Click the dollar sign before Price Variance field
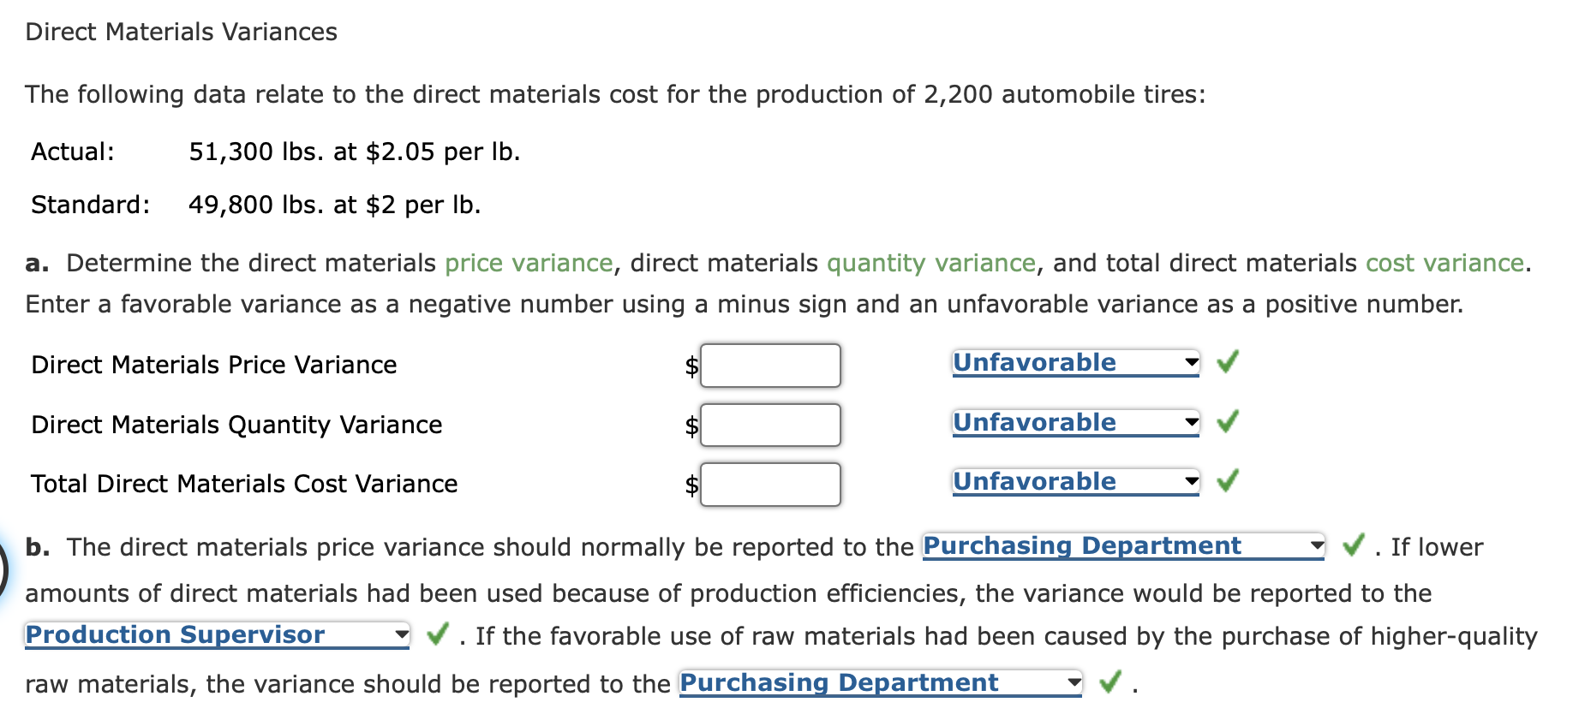The image size is (1573, 726). (691, 366)
